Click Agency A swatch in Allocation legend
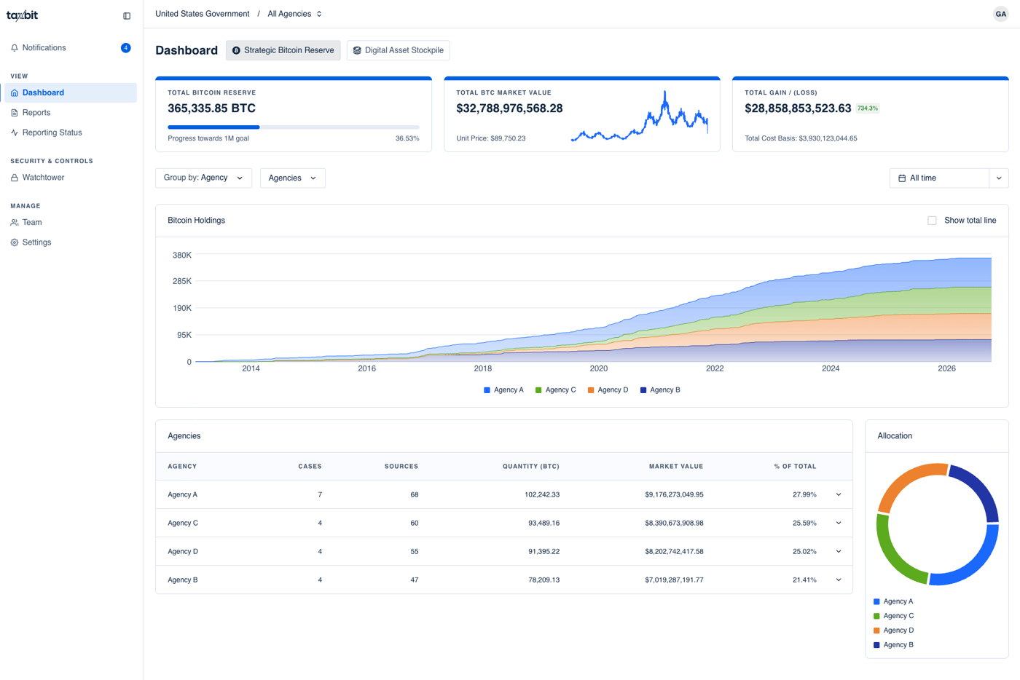The width and height of the screenshot is (1020, 680). 876,602
